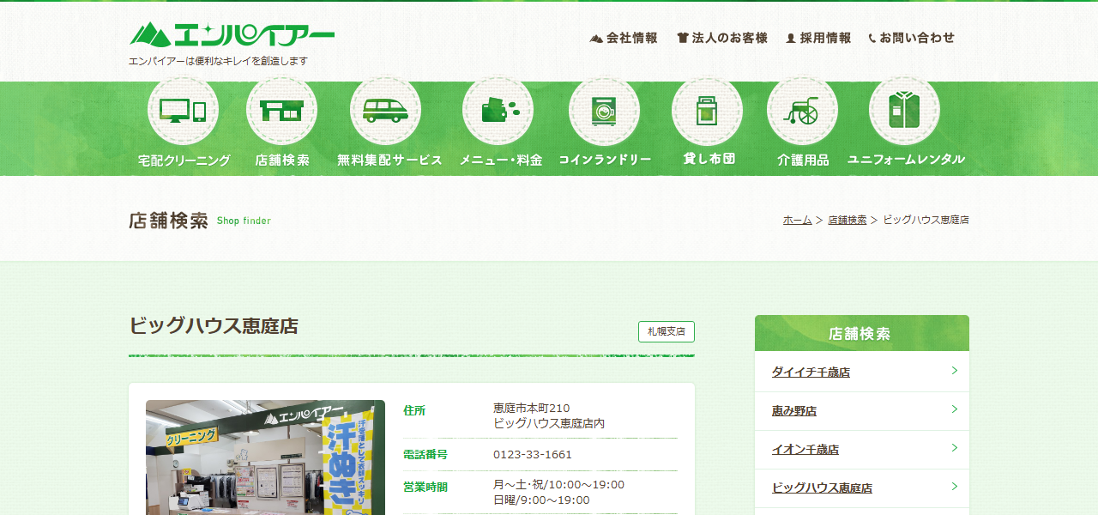Click the 電話番号 label

pyautogui.click(x=425, y=455)
